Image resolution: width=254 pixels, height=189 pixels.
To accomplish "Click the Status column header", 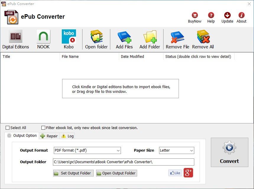I will [199, 57].
